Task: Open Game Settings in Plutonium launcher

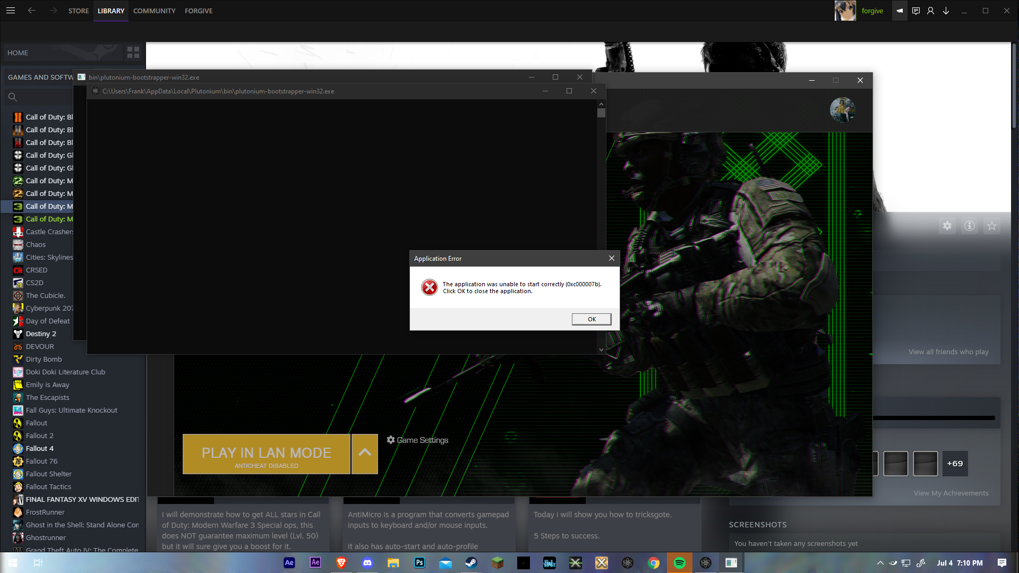Action: (x=417, y=440)
